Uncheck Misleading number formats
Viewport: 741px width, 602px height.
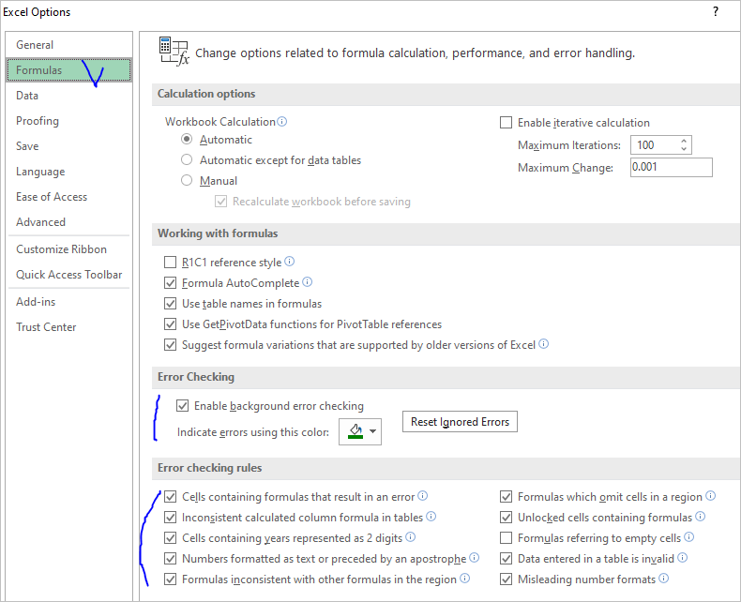click(506, 579)
